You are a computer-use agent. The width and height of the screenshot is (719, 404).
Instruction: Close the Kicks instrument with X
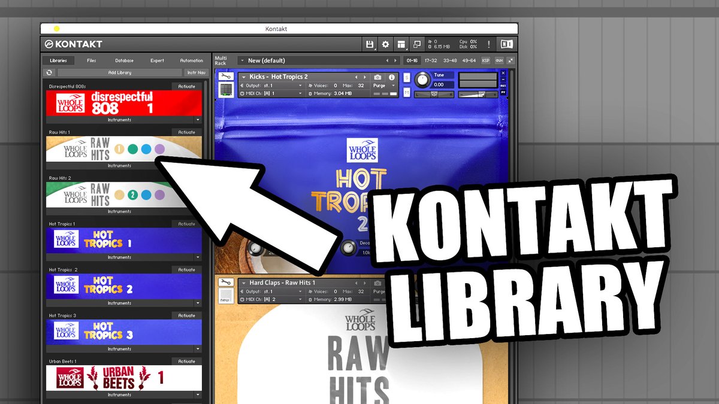(x=503, y=73)
